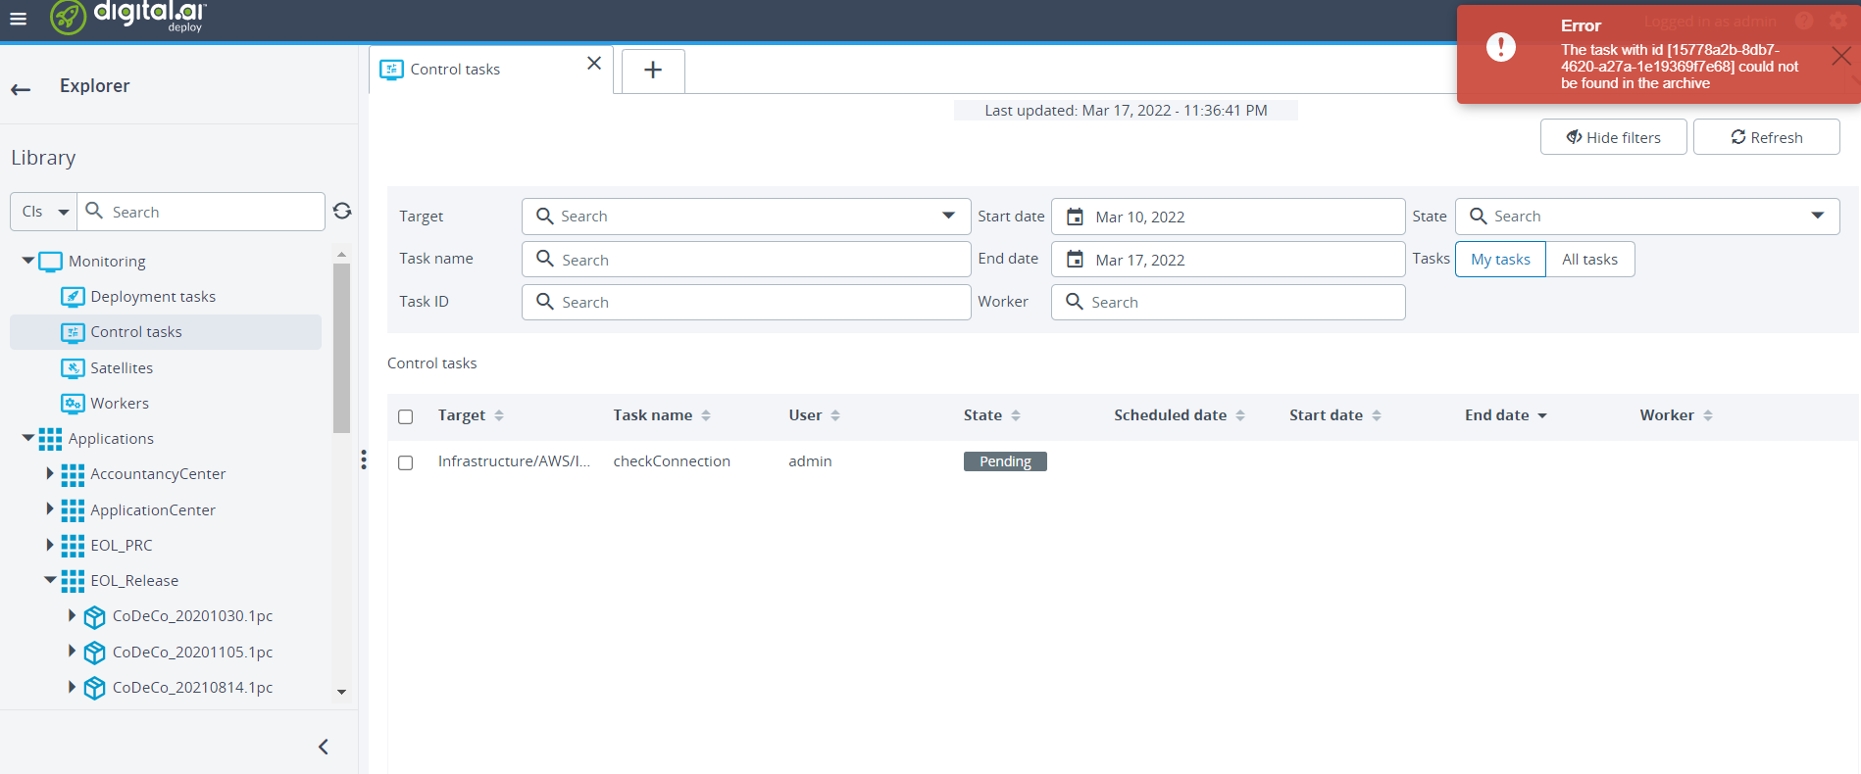The image size is (1861, 774).
Task: Open Satellites in the tree
Action: click(x=122, y=368)
